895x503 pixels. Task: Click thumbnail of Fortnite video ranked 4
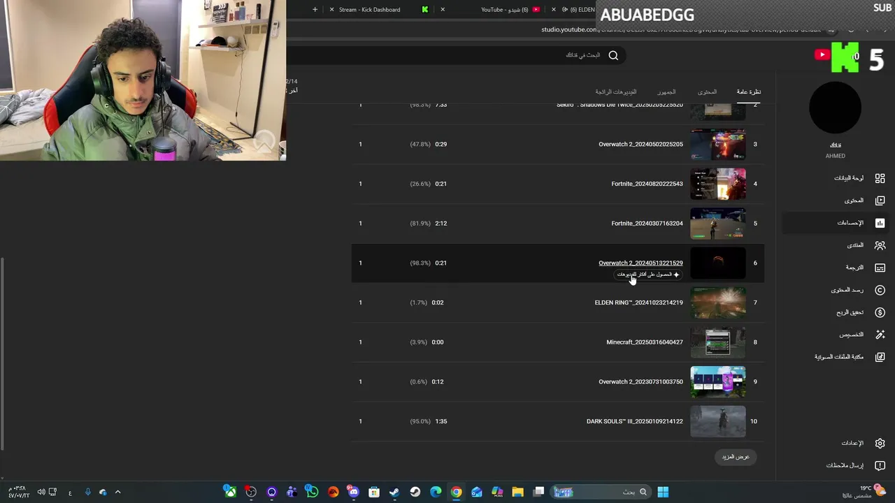(x=718, y=184)
